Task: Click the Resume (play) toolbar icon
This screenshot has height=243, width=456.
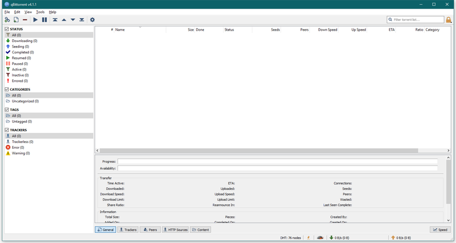Action: pyautogui.click(x=35, y=20)
